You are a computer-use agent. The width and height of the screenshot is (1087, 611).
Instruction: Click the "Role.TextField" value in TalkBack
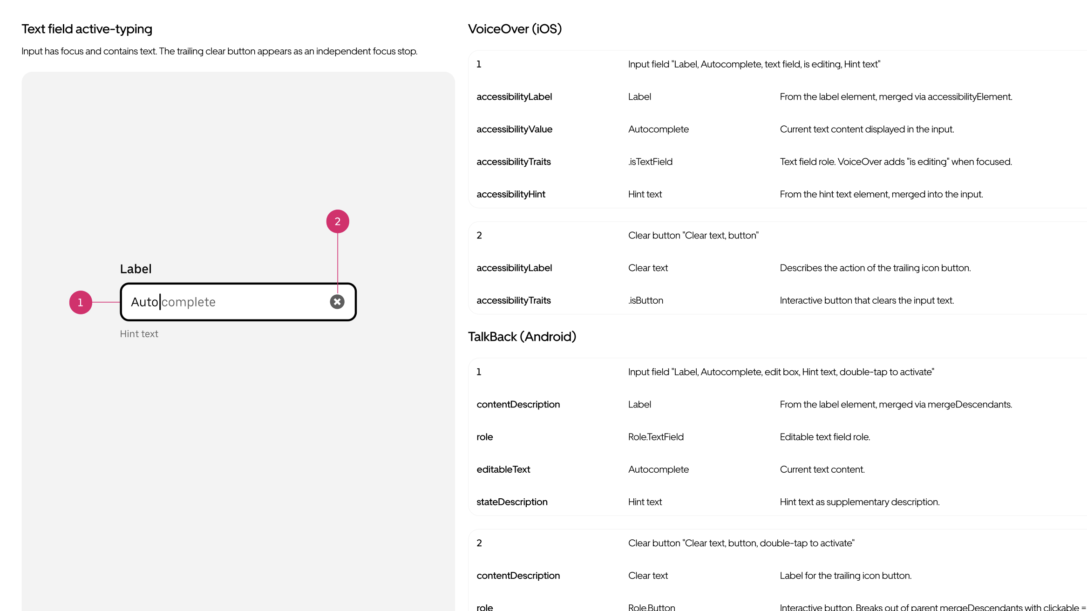tap(656, 437)
